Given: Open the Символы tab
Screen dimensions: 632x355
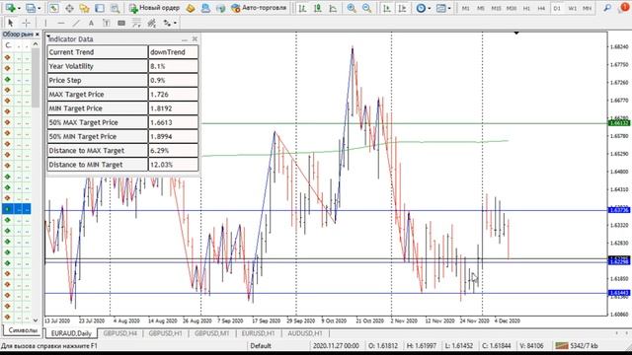Looking at the screenshot, I should click(x=23, y=330).
